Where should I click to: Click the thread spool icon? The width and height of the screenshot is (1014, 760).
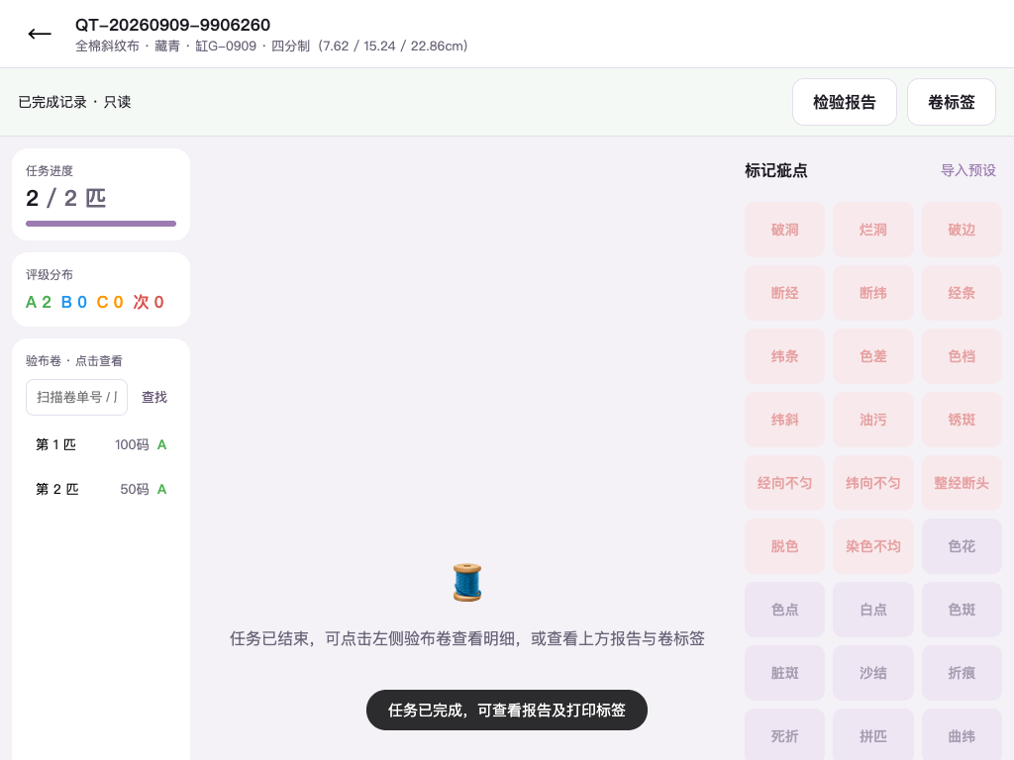[467, 582]
